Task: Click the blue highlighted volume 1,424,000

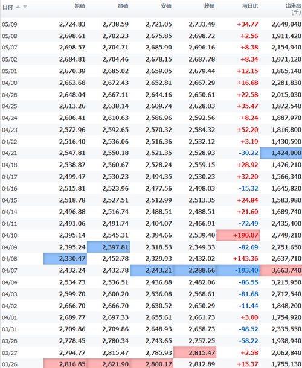Action: 281,153
